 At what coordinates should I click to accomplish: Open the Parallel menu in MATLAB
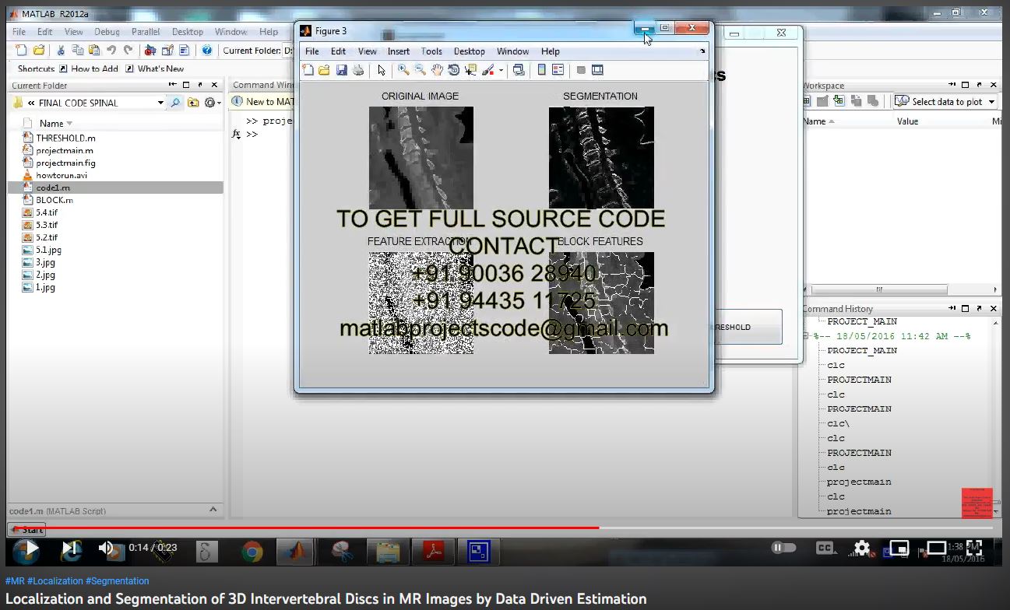[146, 32]
